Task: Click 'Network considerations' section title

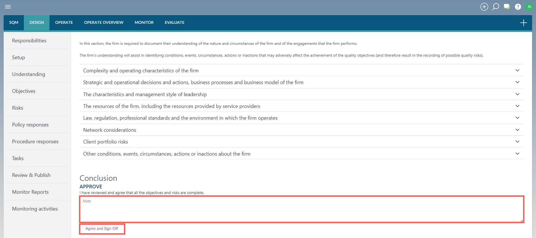Action: (x=110, y=130)
